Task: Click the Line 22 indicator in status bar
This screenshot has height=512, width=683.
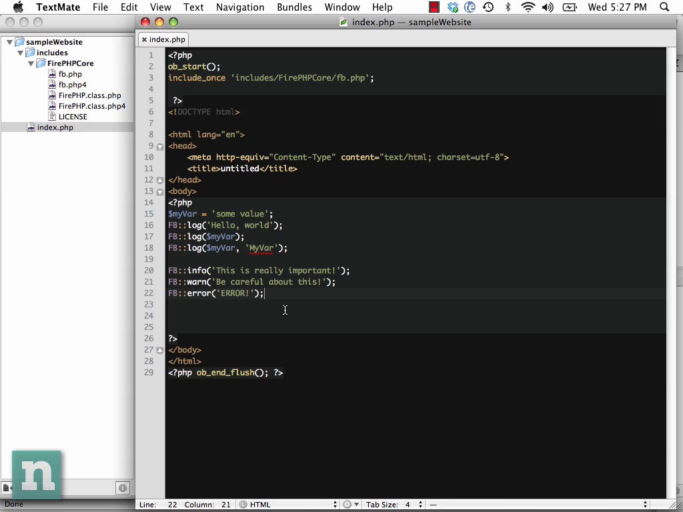Action: (158, 505)
